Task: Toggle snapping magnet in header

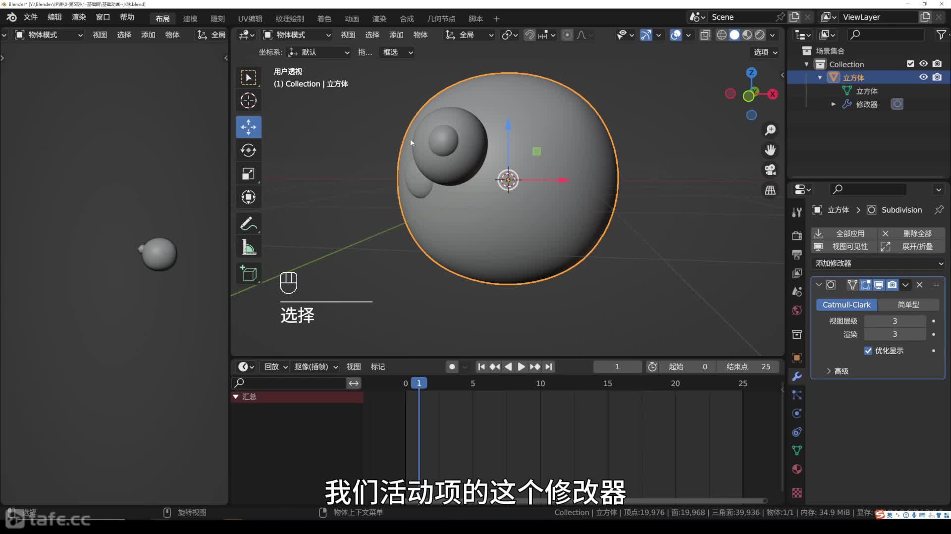Action: [529, 35]
